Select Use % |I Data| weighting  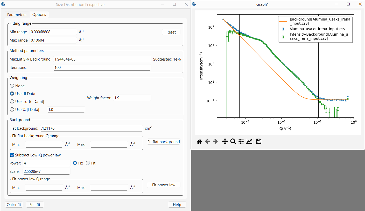click(x=12, y=110)
